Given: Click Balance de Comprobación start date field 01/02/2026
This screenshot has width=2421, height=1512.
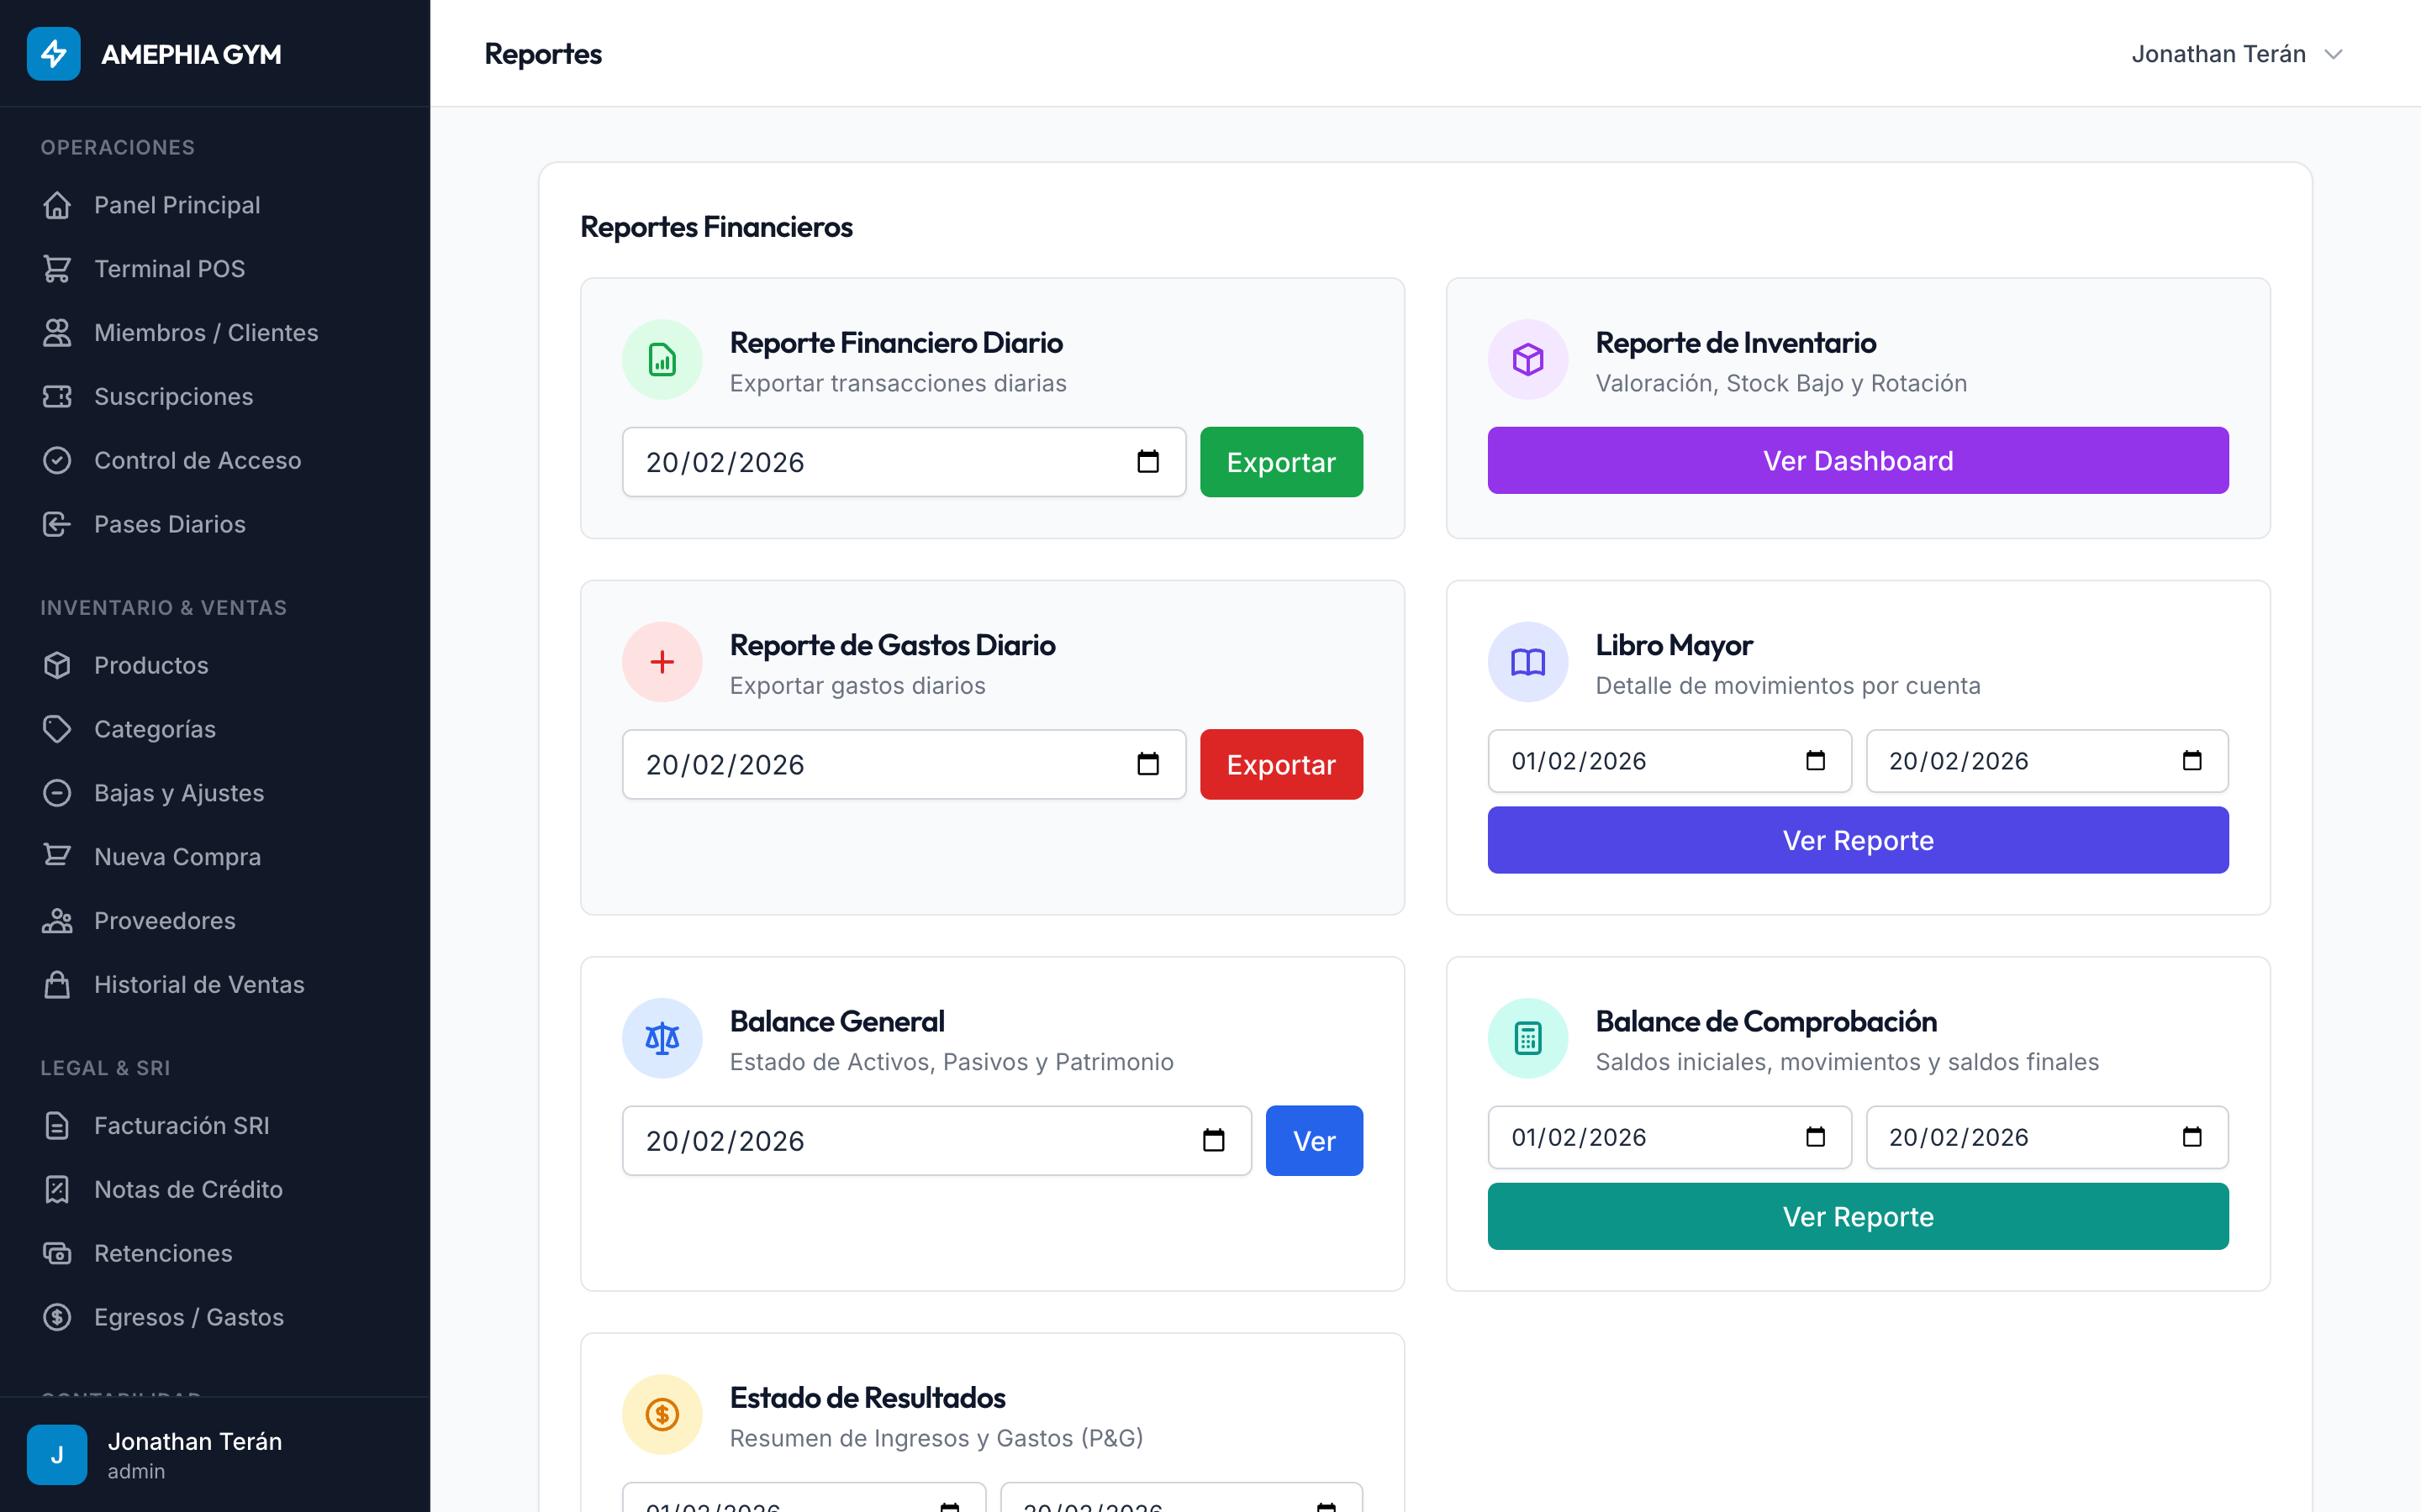Looking at the screenshot, I should click(x=1669, y=1137).
